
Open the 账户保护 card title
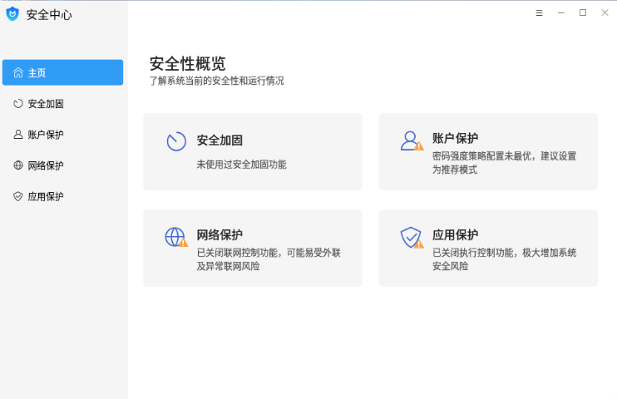456,139
